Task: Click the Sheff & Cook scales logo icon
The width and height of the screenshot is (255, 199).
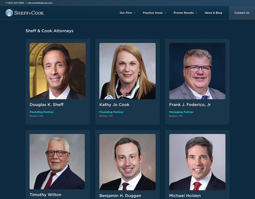Action: (x=9, y=13)
